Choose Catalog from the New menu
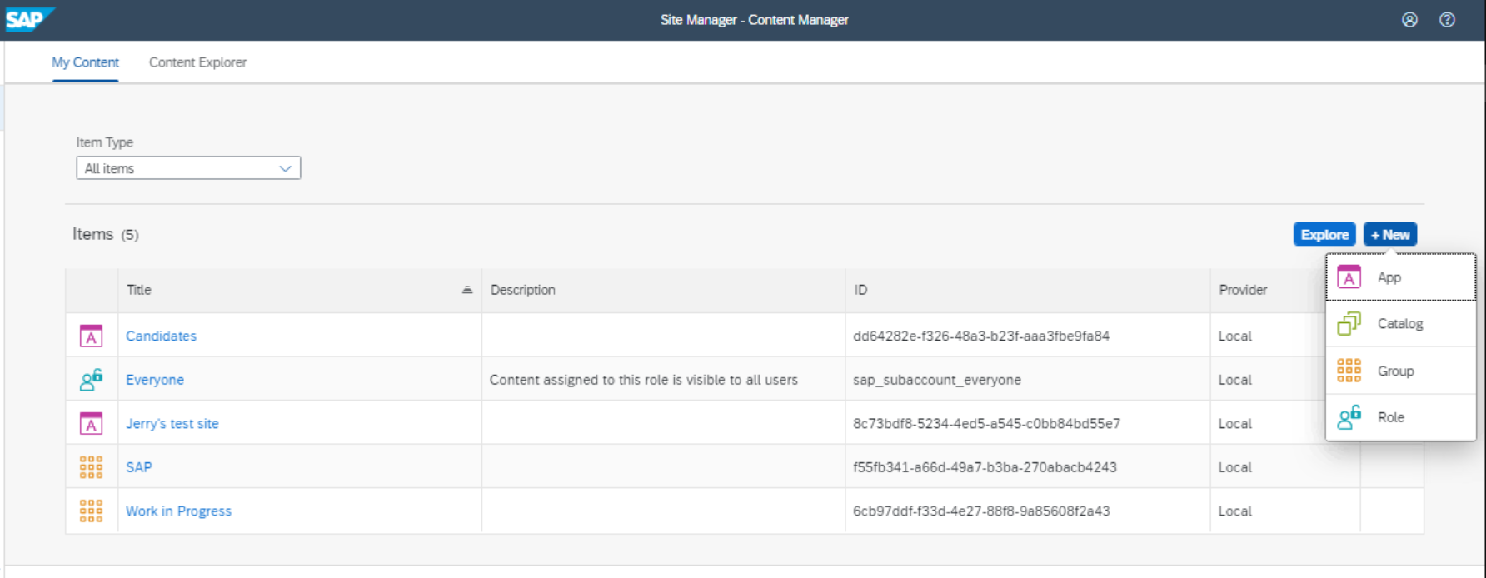This screenshot has height=578, width=1486. [1401, 323]
